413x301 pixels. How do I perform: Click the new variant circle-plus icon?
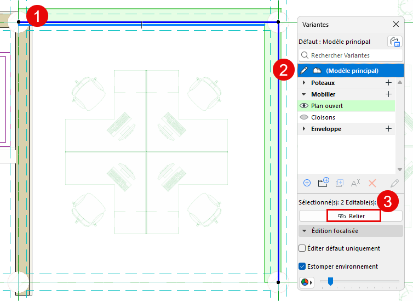click(x=307, y=183)
